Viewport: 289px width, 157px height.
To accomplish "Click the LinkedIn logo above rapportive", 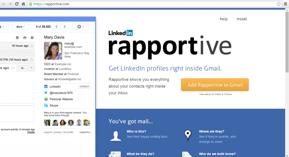I will coord(121,33).
